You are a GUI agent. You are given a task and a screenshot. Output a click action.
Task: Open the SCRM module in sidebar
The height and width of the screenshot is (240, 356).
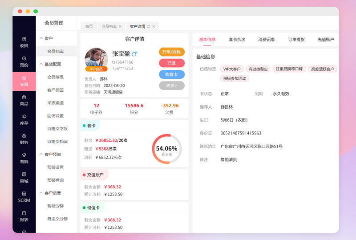pos(24,197)
